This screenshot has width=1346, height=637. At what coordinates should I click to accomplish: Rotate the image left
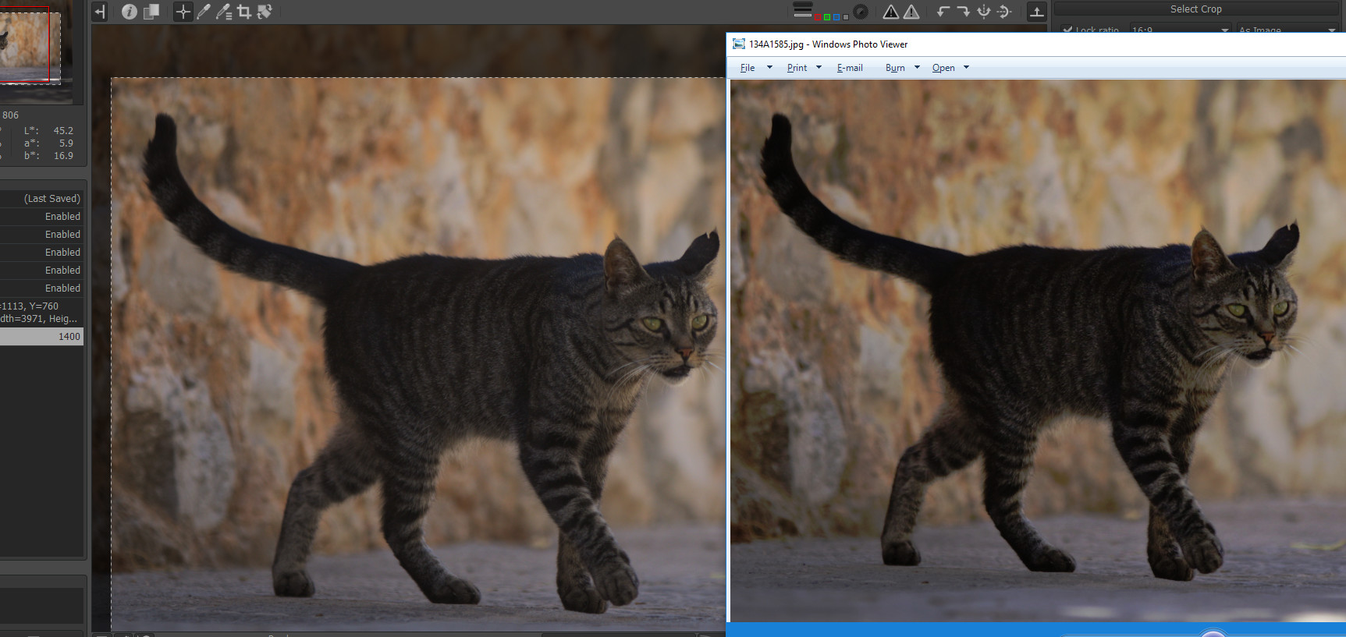tap(943, 12)
